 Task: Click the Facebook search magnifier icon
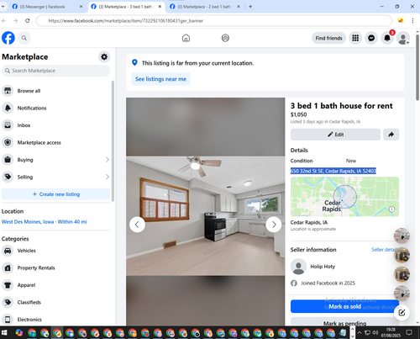[24, 38]
